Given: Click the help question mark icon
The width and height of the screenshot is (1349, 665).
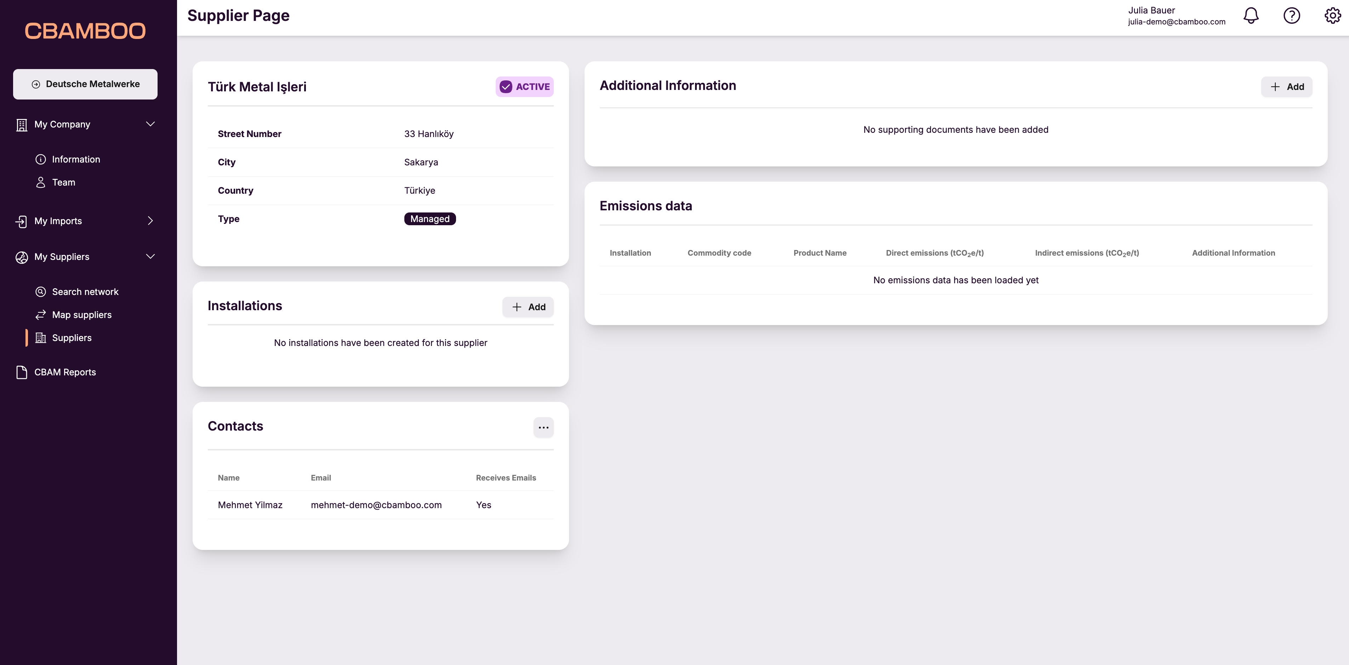Looking at the screenshot, I should coord(1291,16).
